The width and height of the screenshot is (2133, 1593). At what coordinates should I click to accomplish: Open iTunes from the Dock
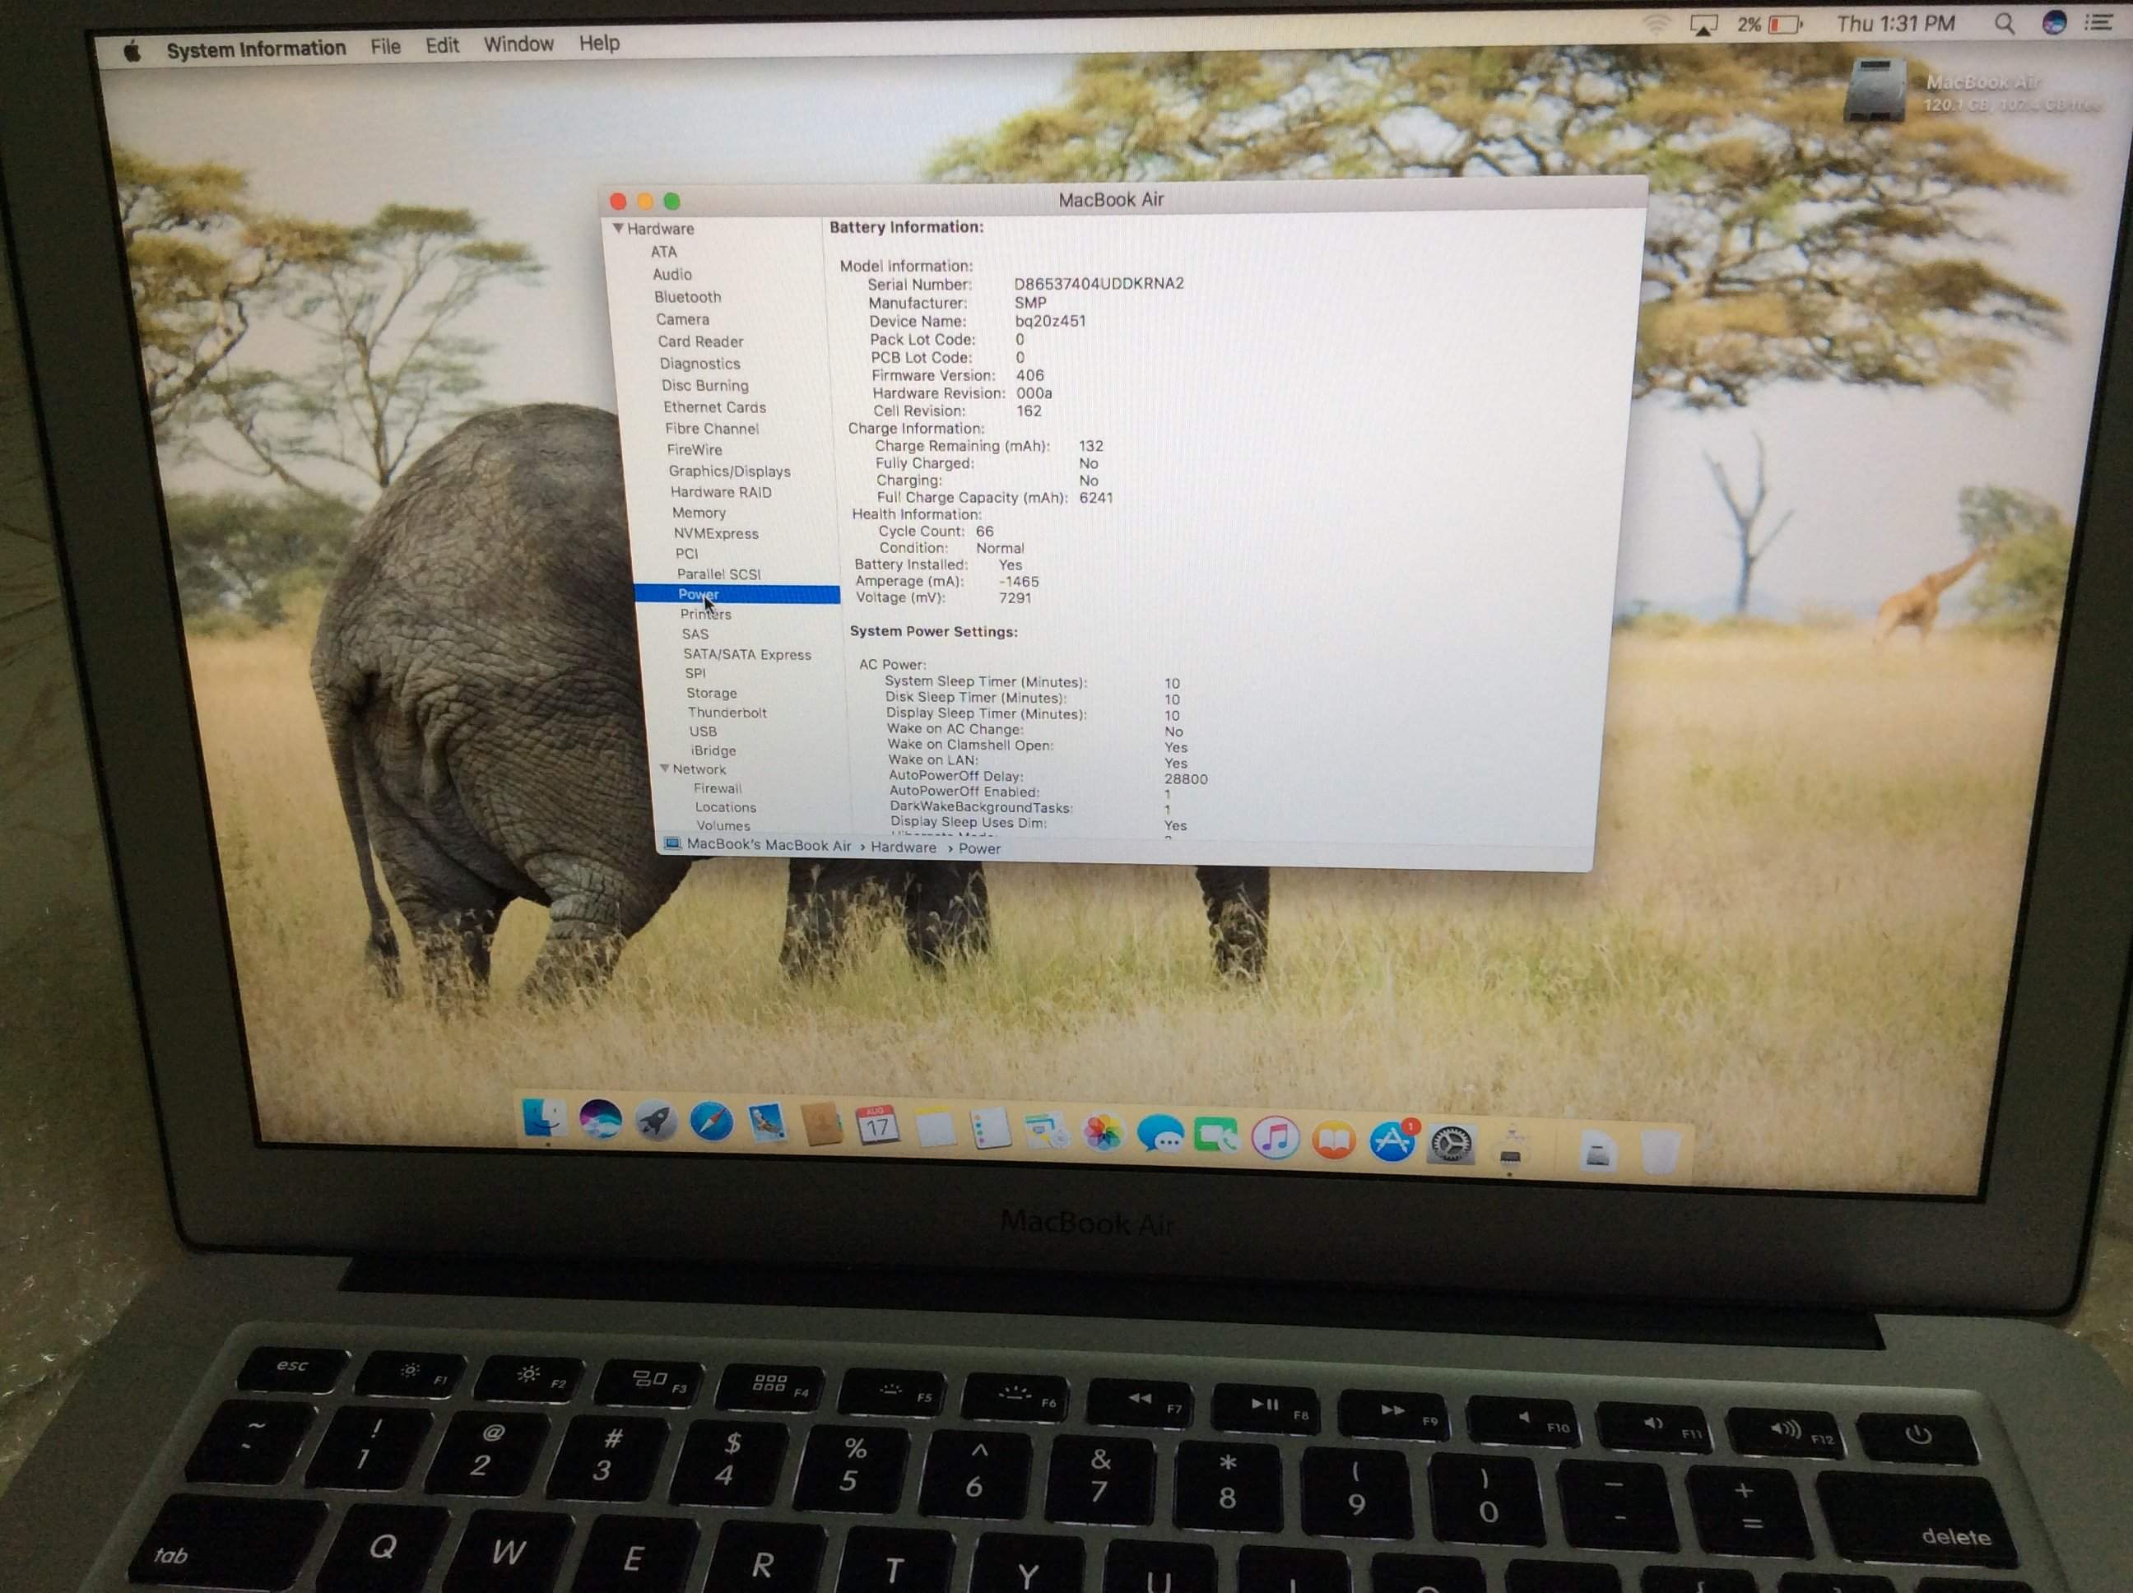coord(1275,1139)
